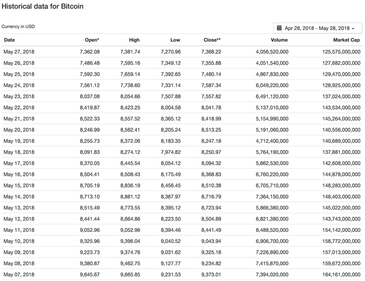Click the volume value 4,056,520,000
Screen dimensions: 365x281
click(x=272, y=52)
